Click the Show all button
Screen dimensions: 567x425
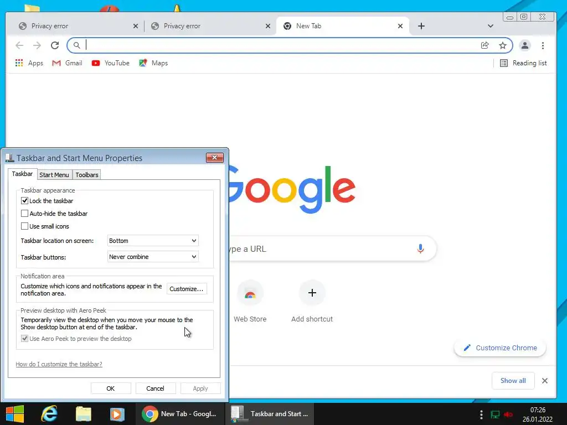(x=513, y=381)
